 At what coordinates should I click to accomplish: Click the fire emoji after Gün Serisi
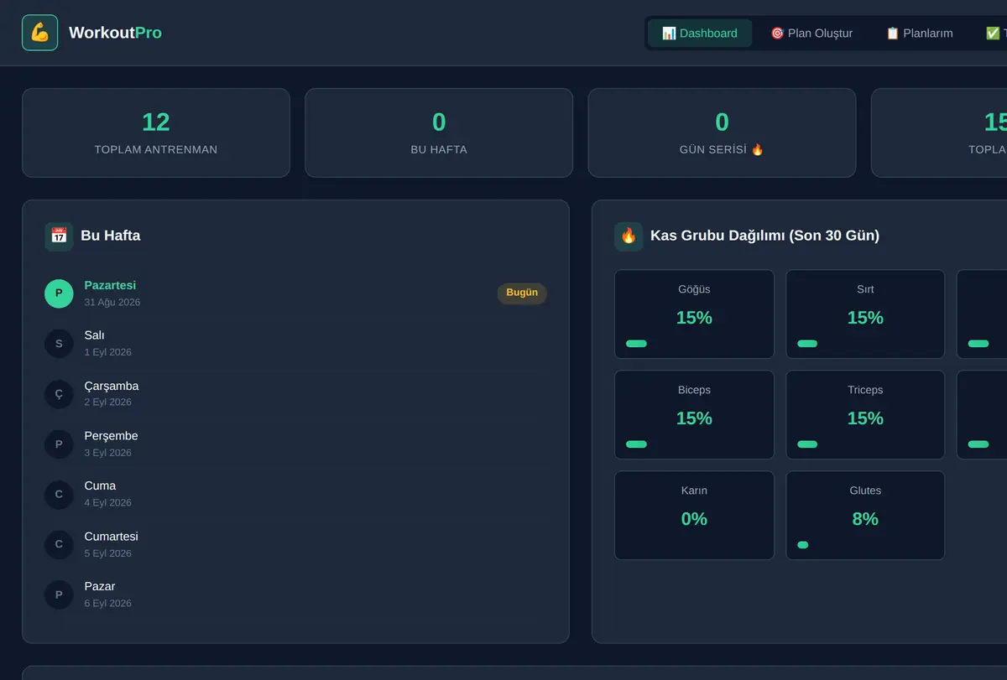click(758, 149)
